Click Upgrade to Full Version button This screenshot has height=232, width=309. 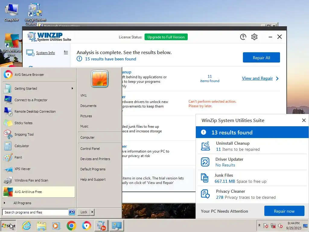coord(166,37)
